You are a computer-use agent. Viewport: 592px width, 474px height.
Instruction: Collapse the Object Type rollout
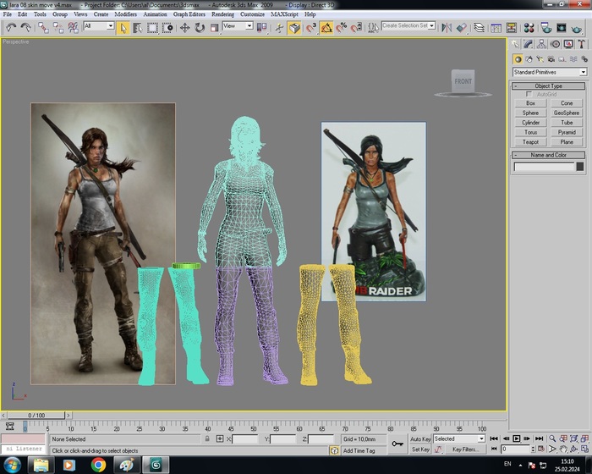[x=549, y=86]
